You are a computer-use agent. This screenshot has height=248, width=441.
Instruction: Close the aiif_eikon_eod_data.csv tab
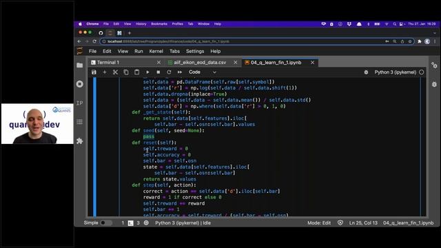[x=236, y=63]
